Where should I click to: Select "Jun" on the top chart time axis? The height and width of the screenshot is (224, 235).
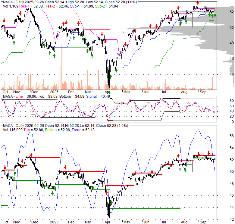(x=146, y=92)
